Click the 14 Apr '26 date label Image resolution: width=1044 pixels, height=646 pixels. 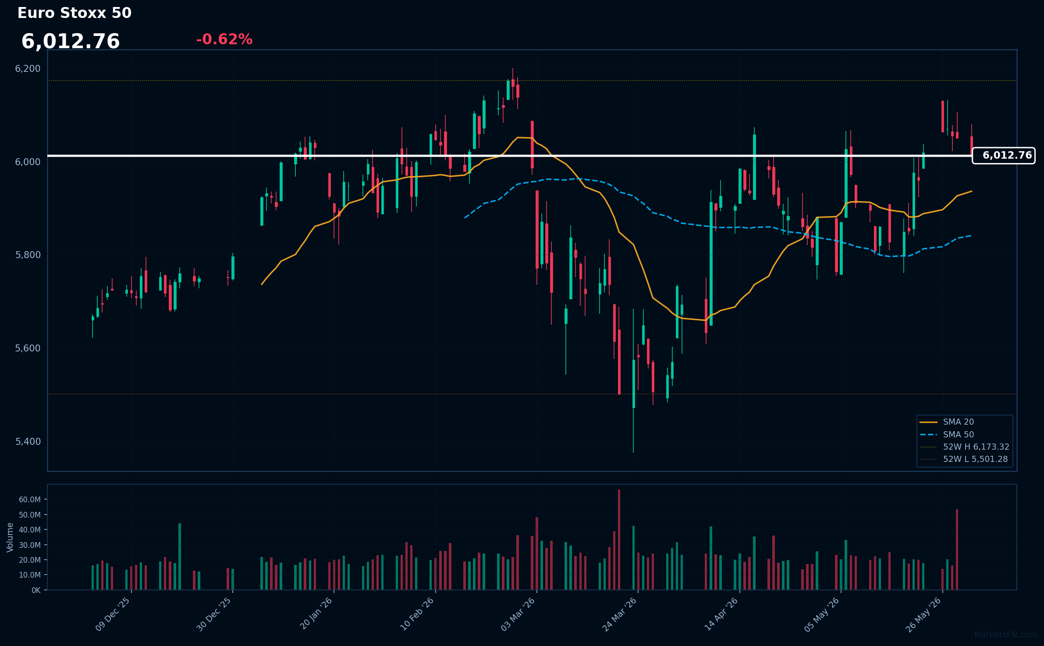[721, 614]
